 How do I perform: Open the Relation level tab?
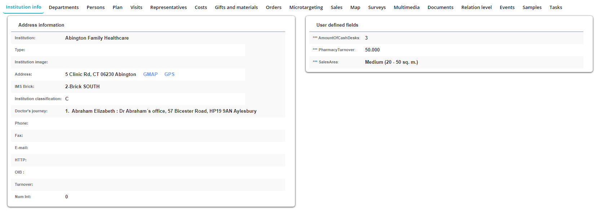tap(476, 7)
